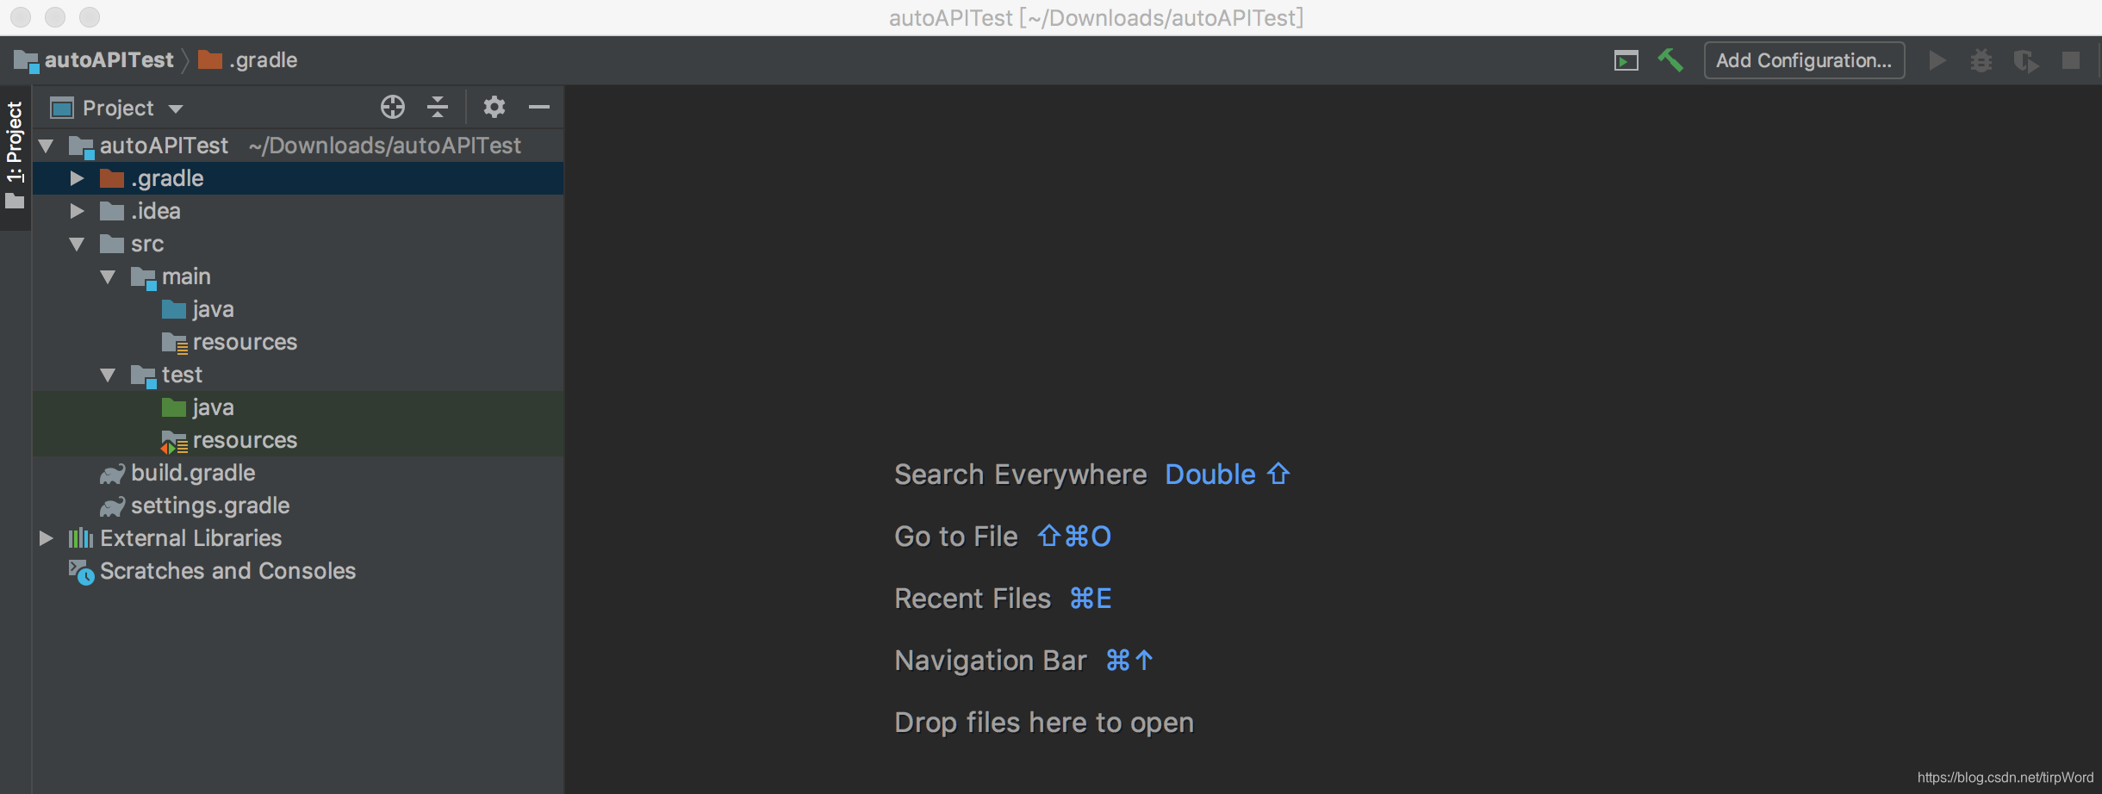Click the Navigation Bar hint text

(991, 661)
